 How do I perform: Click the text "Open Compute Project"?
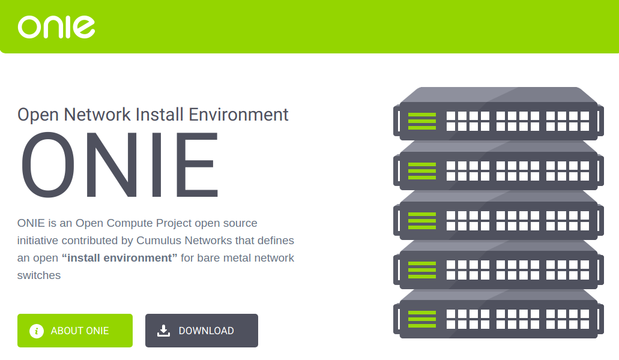[133, 223]
